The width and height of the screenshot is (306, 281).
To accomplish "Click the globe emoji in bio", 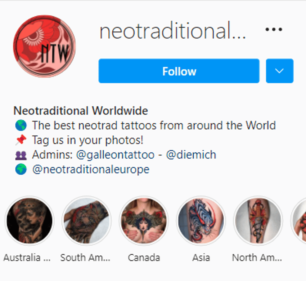I will tap(21, 125).
